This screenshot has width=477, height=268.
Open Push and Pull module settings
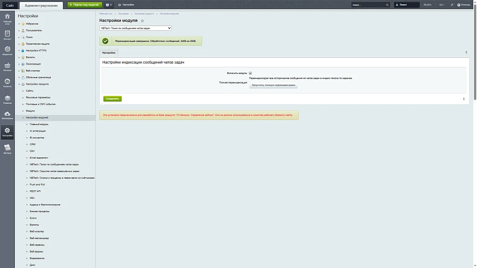(x=37, y=184)
